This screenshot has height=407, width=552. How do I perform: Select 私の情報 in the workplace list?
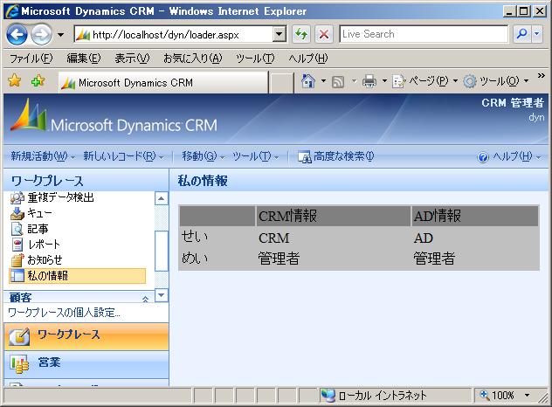77,276
